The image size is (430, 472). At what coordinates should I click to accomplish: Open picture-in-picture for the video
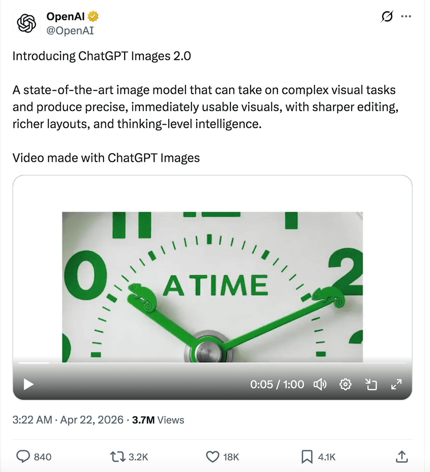(x=371, y=384)
